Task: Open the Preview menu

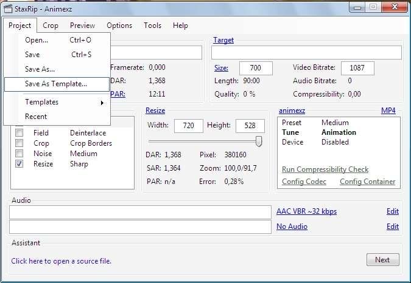Action: 82,26
